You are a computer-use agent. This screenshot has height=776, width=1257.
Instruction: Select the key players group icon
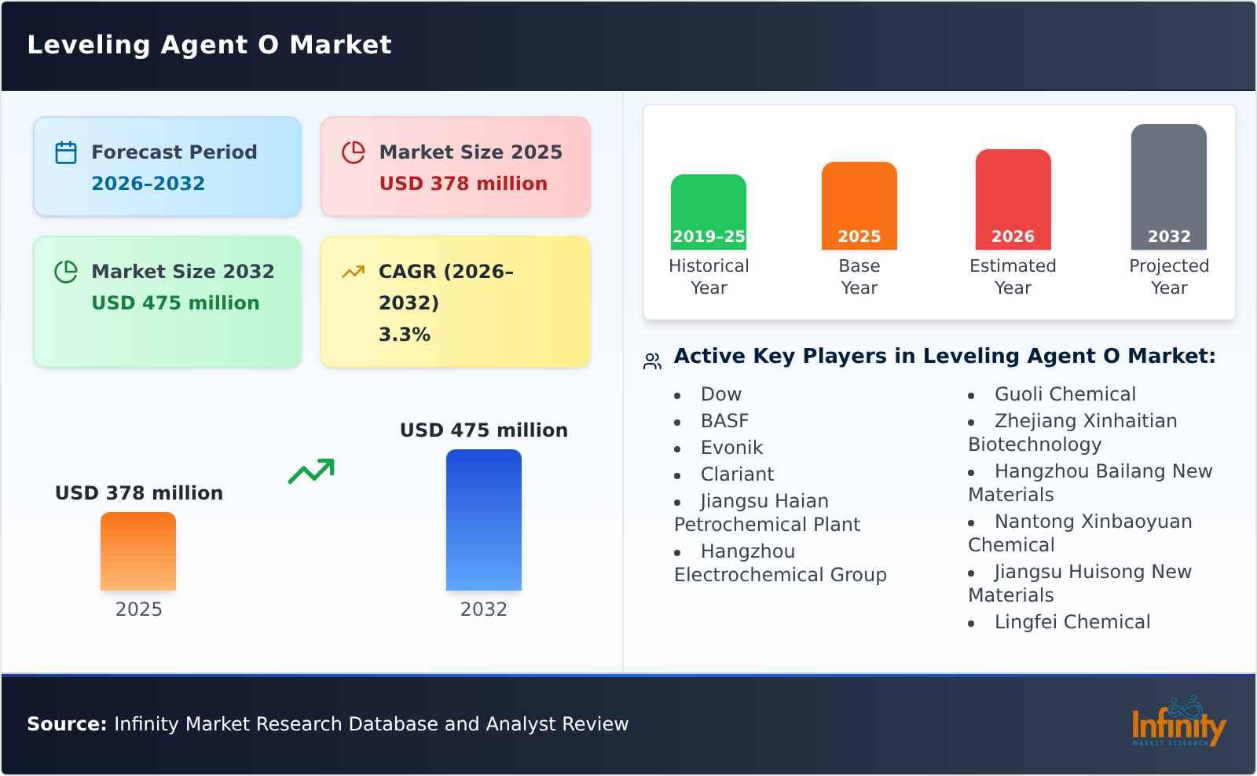[650, 358]
